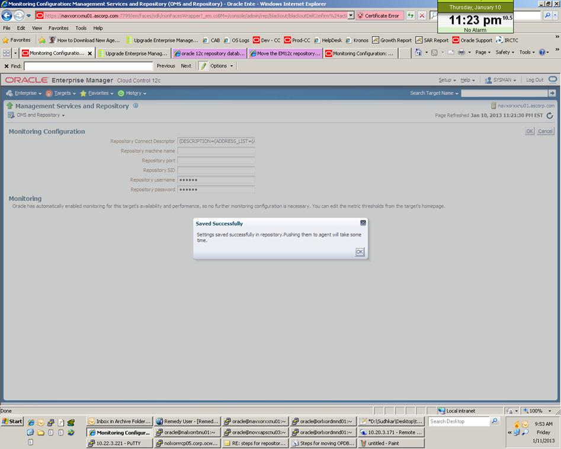Click the info icon beside page title
Screen dimensions: 561x449
[136, 105]
